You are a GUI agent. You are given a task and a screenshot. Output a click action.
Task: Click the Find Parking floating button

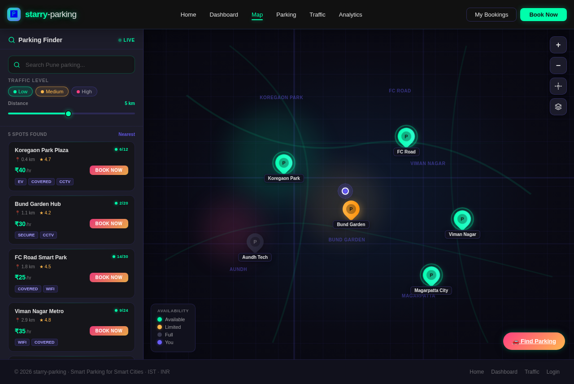click(534, 341)
